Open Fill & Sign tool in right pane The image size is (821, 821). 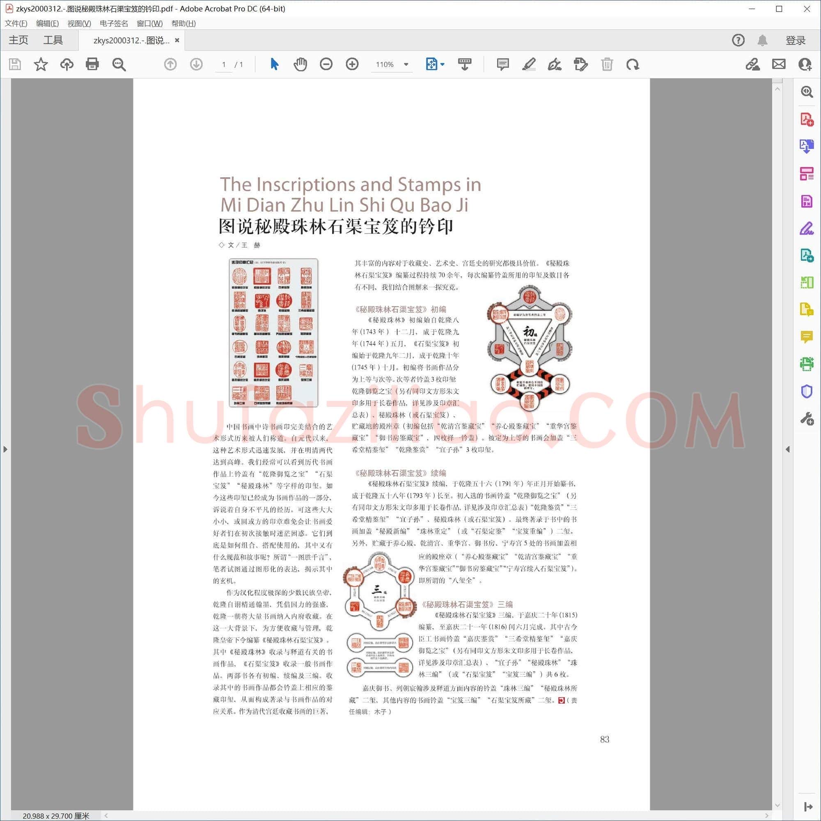point(807,228)
